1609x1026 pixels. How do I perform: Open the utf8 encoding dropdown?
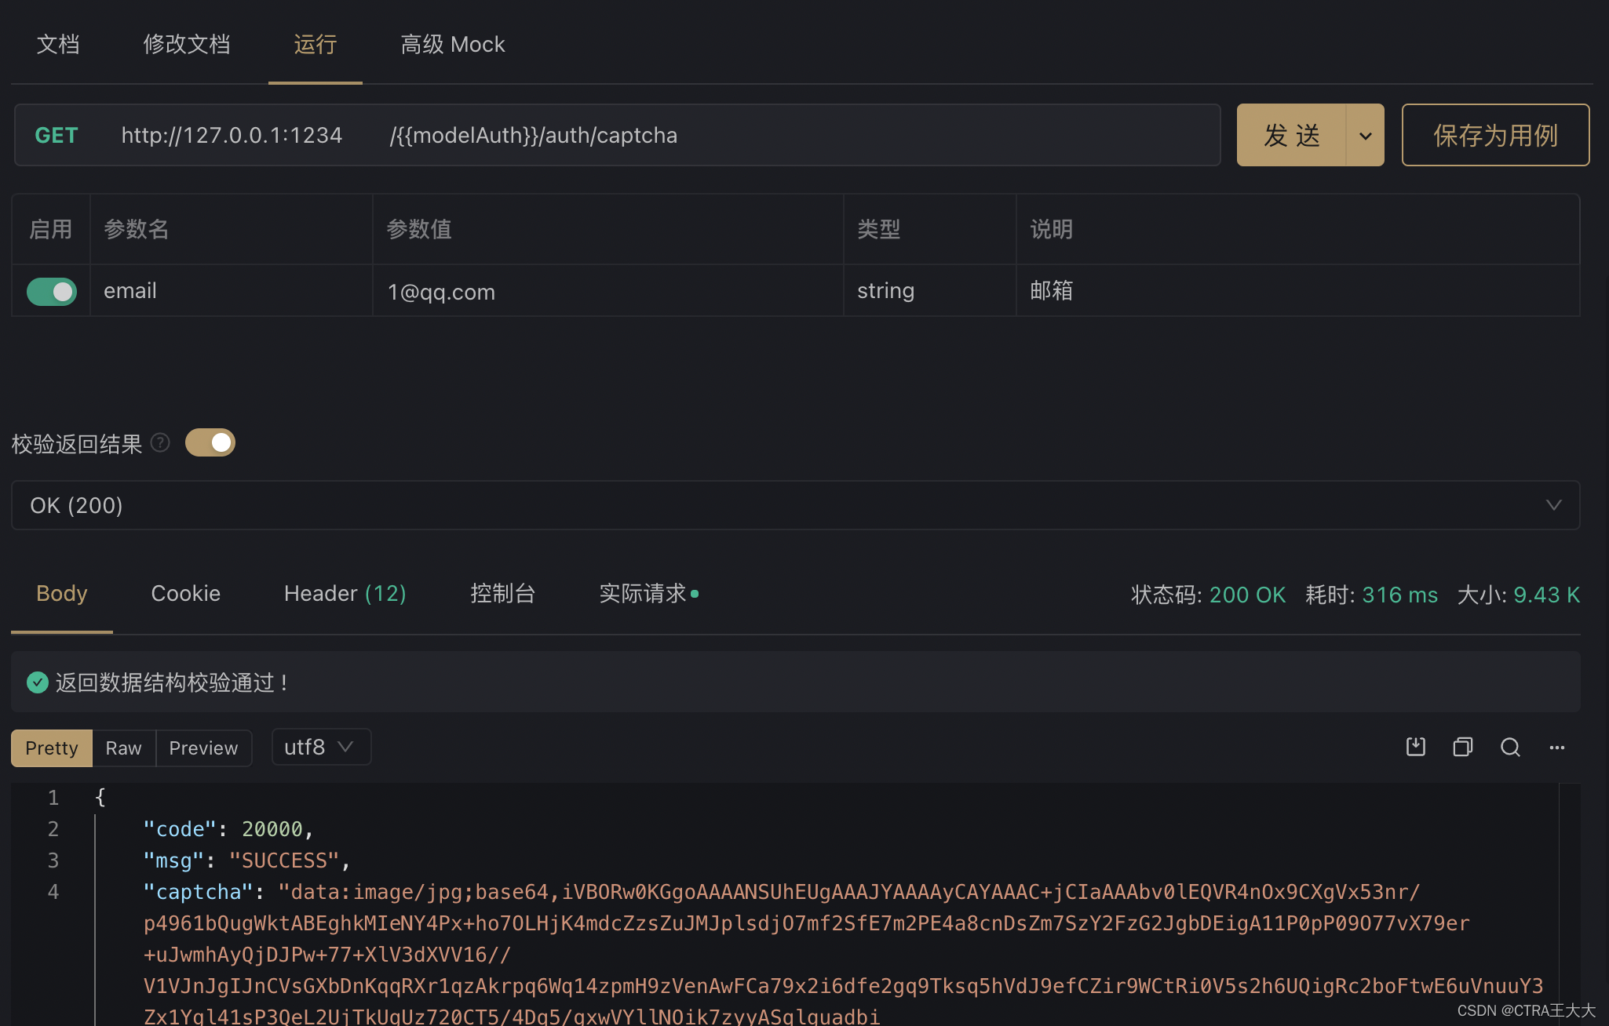[x=320, y=747]
